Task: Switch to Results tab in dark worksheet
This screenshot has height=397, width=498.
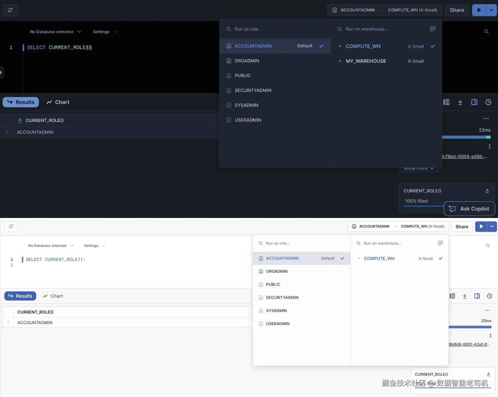Action: pyautogui.click(x=21, y=102)
